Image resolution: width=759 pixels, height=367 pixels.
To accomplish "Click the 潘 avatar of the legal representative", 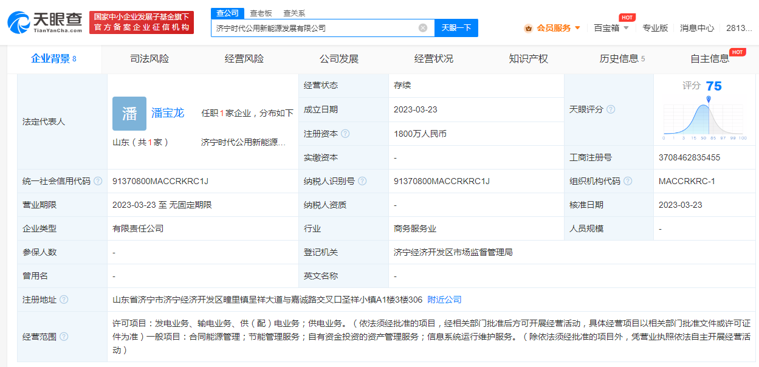I will [129, 114].
